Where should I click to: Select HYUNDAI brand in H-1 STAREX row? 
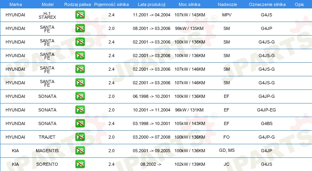(x=15, y=15)
